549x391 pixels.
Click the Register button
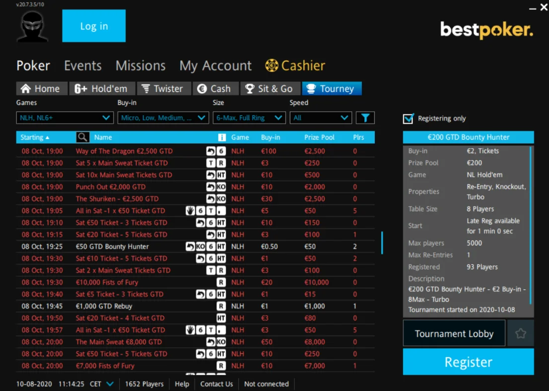click(x=469, y=362)
